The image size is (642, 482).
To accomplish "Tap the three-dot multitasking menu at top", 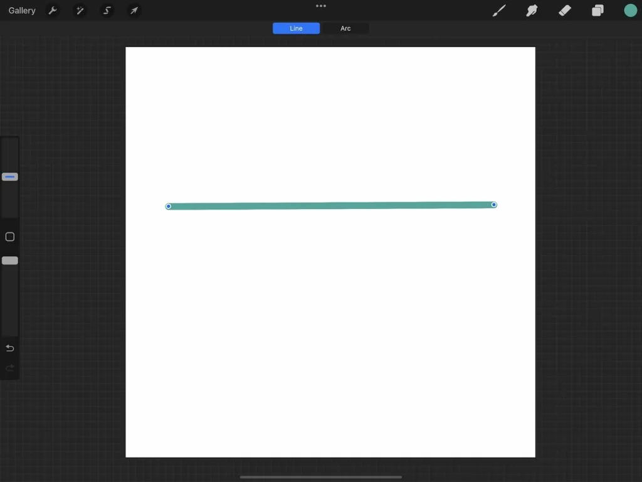I will 321,6.
